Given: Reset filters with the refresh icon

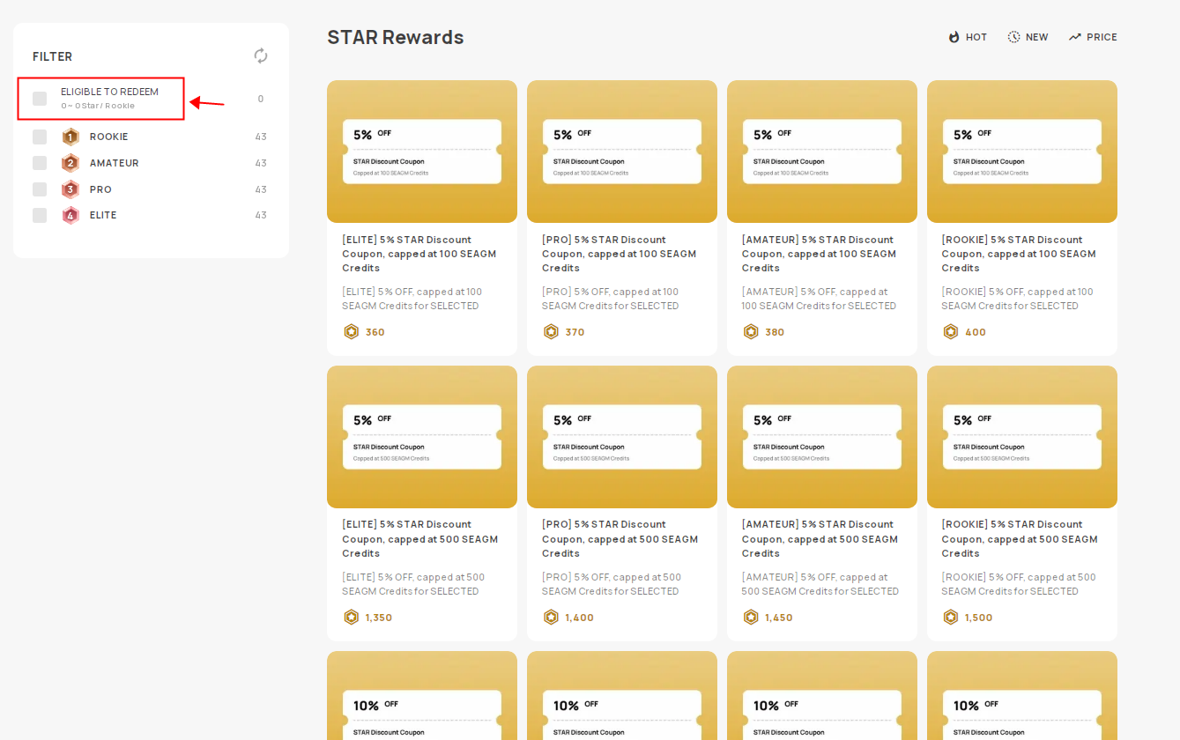Looking at the screenshot, I should (x=261, y=55).
